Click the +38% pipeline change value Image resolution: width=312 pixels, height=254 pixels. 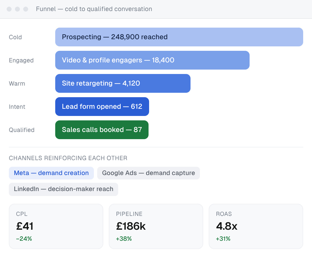tap(124, 239)
